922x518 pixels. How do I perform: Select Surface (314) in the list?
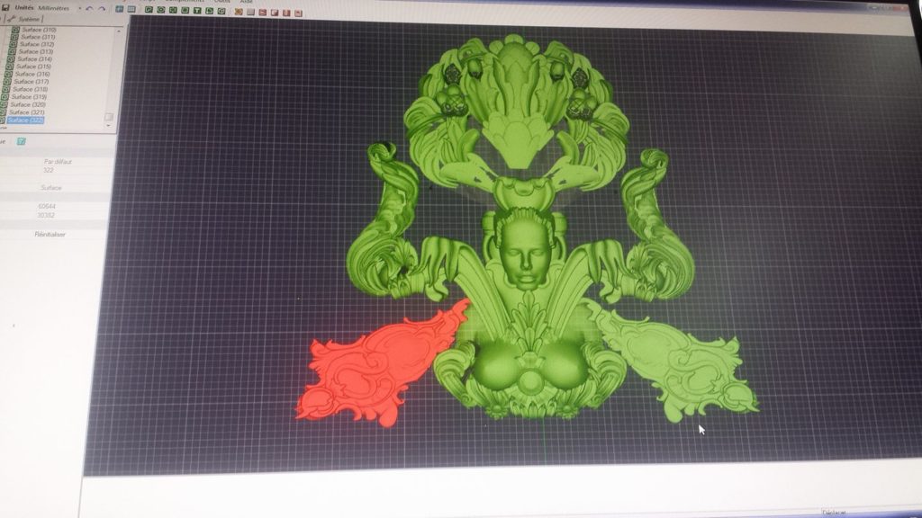pos(34,58)
